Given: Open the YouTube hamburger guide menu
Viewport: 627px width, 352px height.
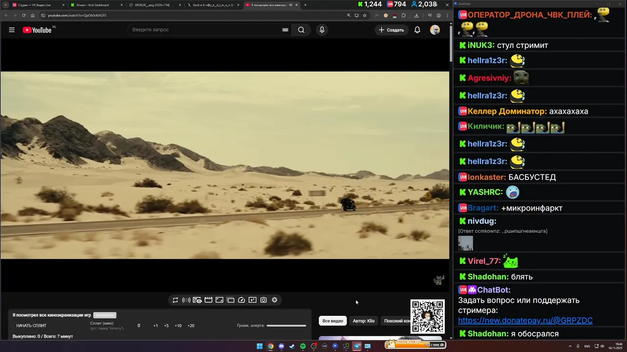Looking at the screenshot, I should (12, 30).
